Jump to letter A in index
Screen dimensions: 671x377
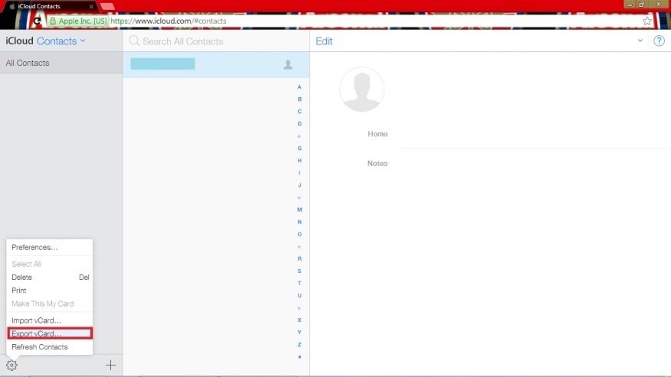[x=299, y=86]
